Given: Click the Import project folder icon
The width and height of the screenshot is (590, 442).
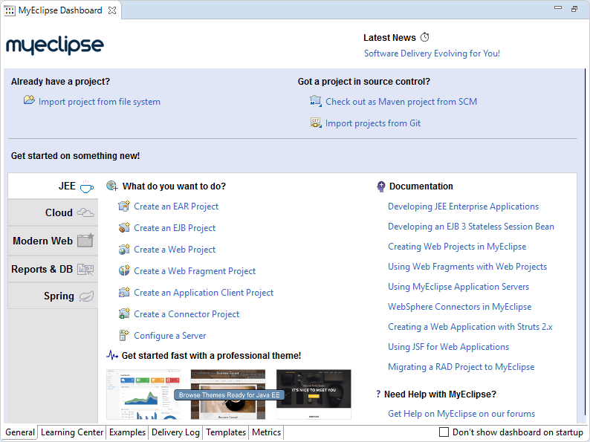Looking at the screenshot, I should pos(29,101).
